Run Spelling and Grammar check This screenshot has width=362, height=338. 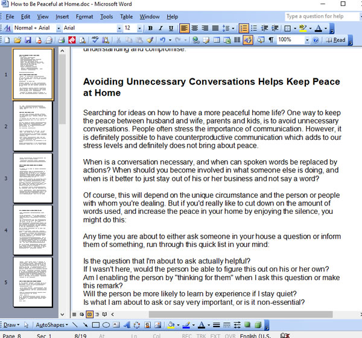[x=95, y=40]
